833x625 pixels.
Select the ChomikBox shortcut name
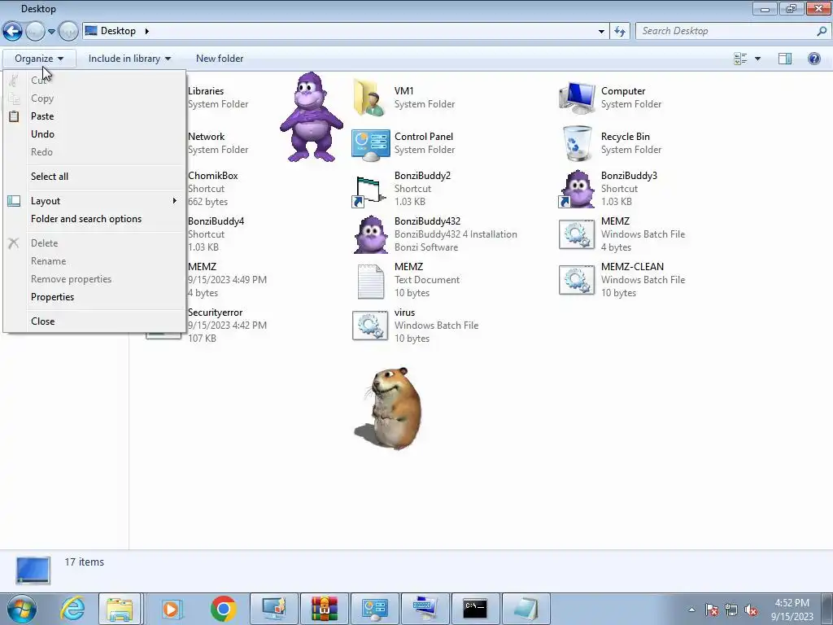(212, 176)
